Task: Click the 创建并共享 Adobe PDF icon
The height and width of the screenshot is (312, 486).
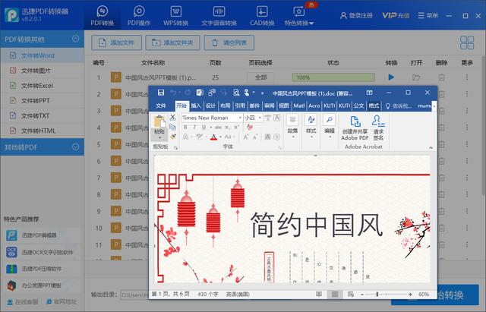Action: 355,121
